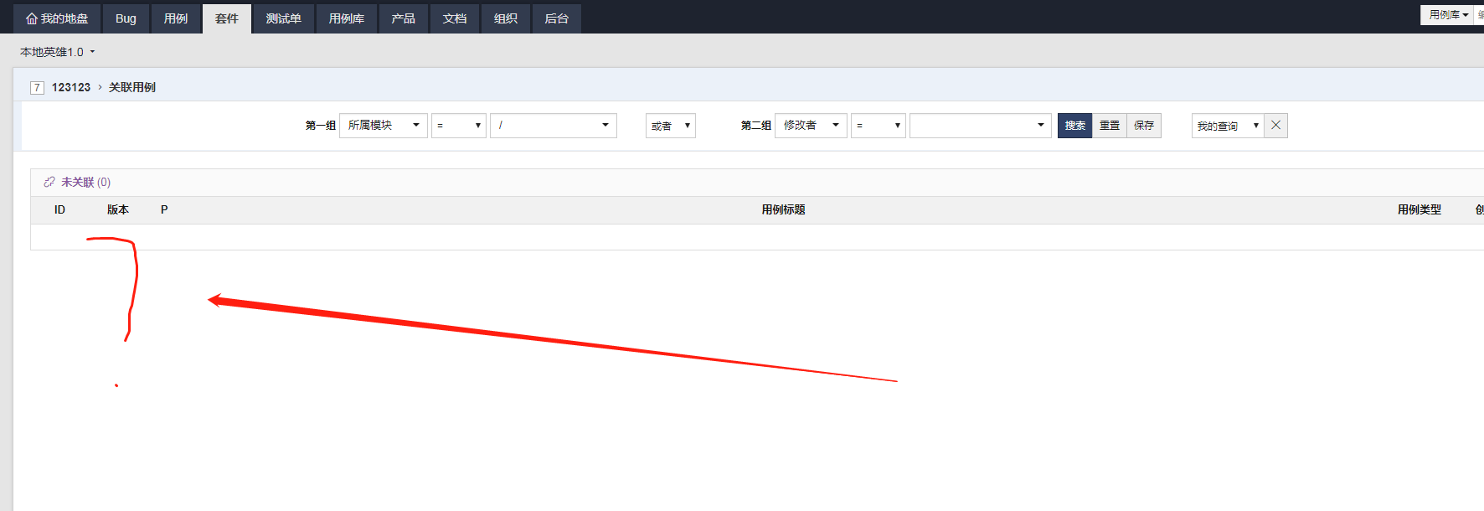Click the suite ID 7 badge
This screenshot has height=511, width=1484.
pyautogui.click(x=37, y=87)
